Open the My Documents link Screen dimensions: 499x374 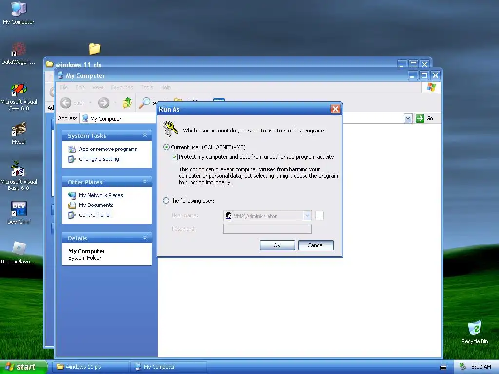tap(96, 205)
